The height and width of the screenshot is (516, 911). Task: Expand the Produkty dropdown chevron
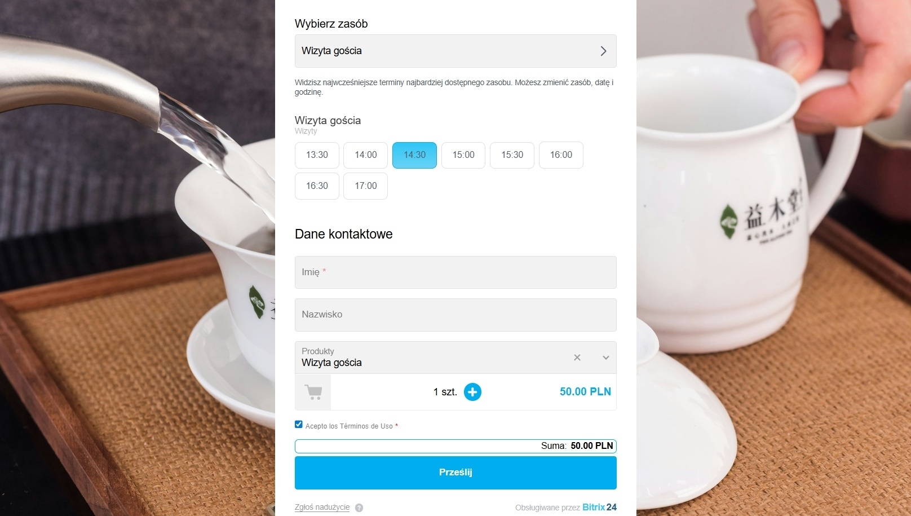[606, 358]
